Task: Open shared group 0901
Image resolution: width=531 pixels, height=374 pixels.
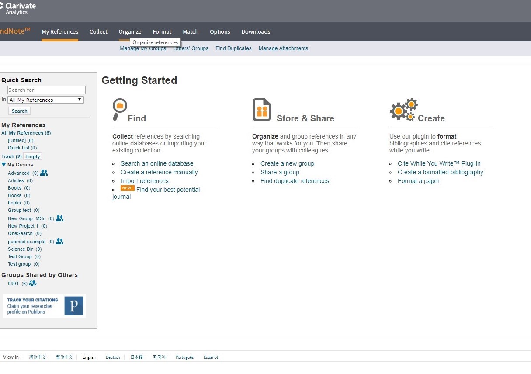Action: click(x=14, y=284)
